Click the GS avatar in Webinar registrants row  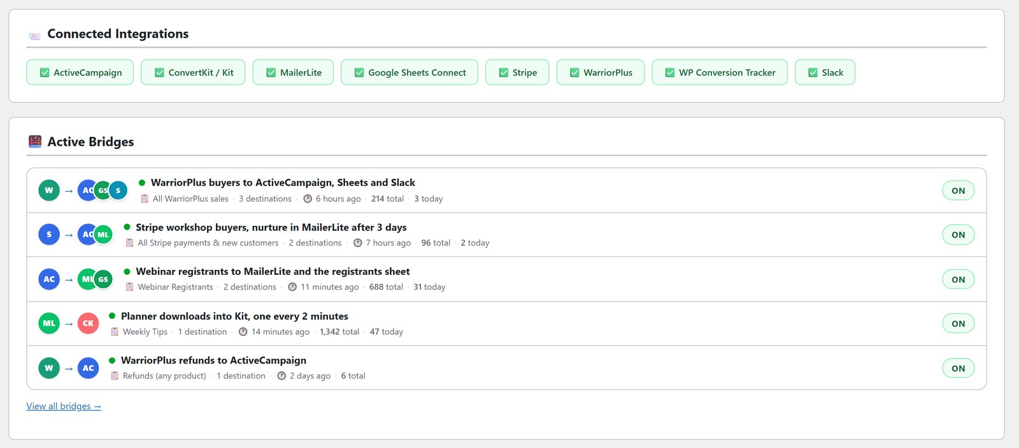(x=103, y=279)
